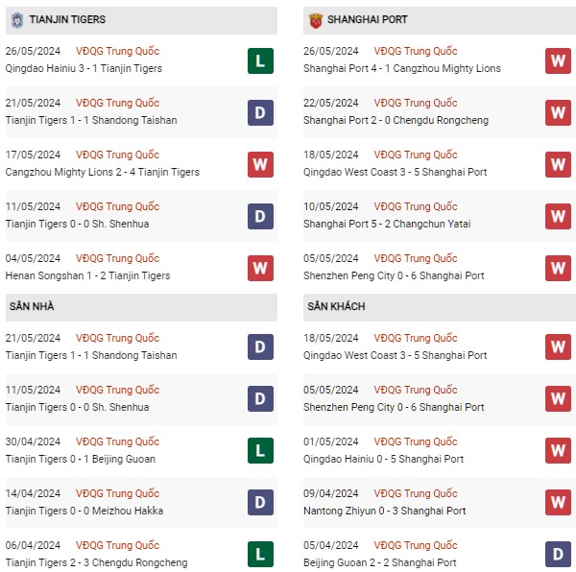Open VĐQG Trung Quốc league link dated 22/05/2024

click(416, 103)
